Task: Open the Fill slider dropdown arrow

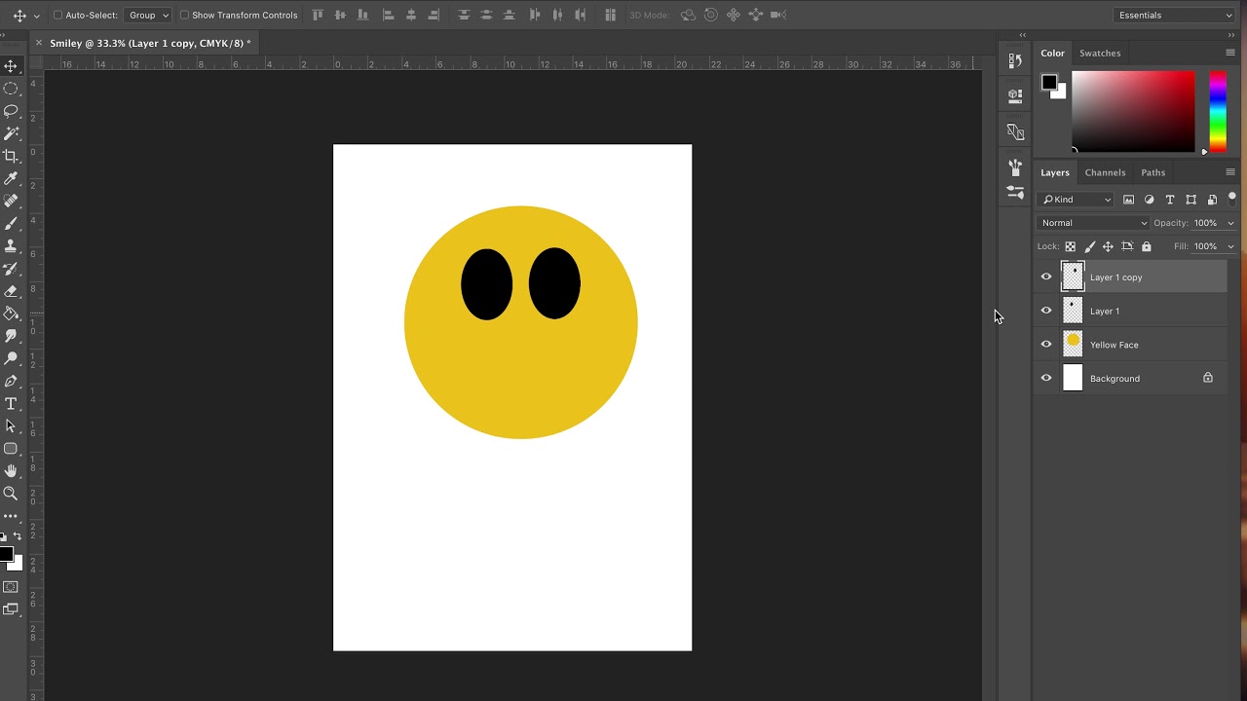Action: (1230, 246)
